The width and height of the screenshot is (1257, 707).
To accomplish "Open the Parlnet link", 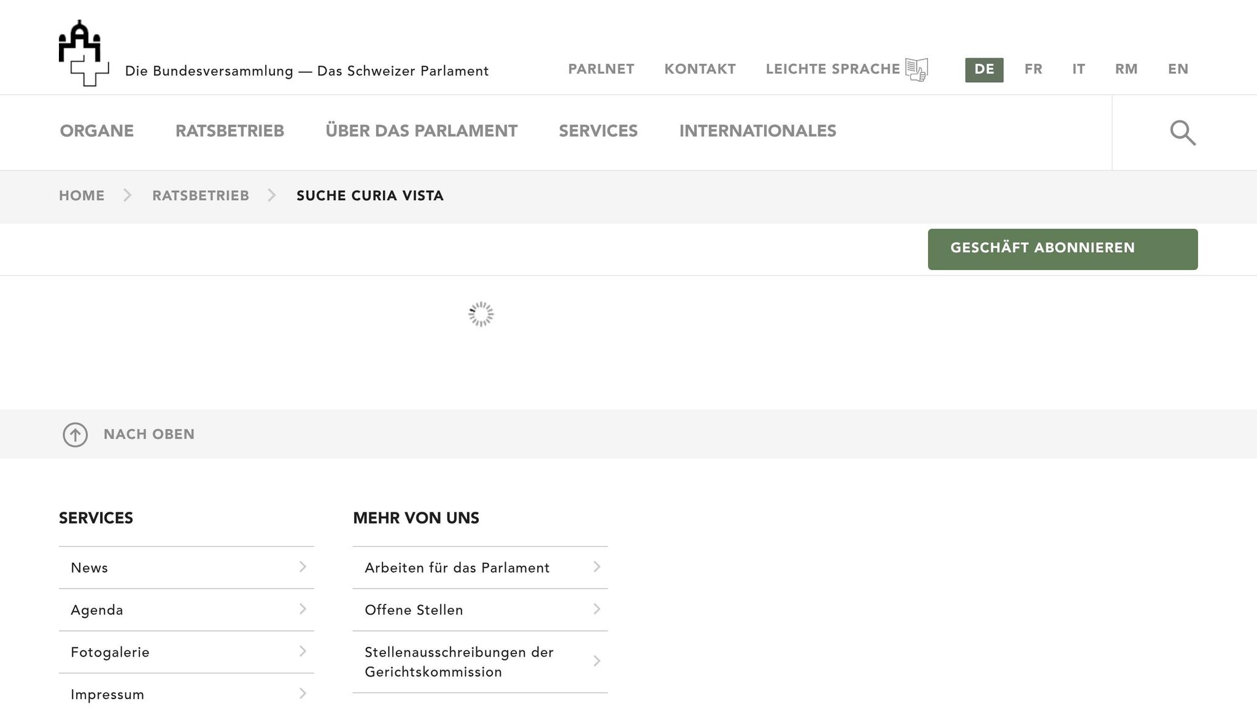I will coord(601,69).
